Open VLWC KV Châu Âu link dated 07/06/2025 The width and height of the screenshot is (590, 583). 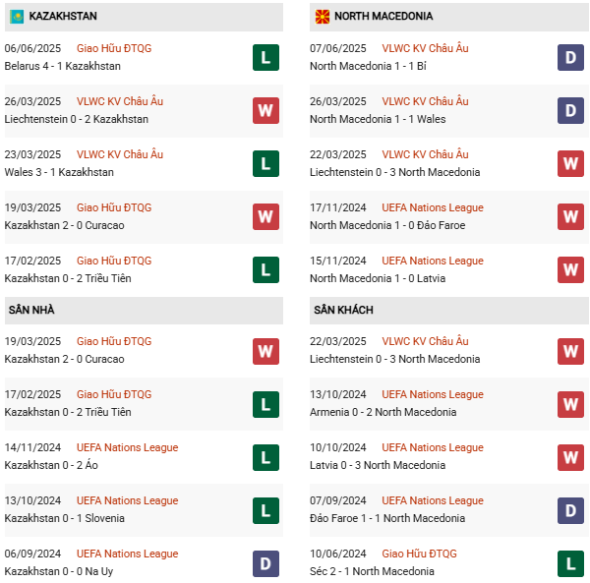[x=425, y=48]
